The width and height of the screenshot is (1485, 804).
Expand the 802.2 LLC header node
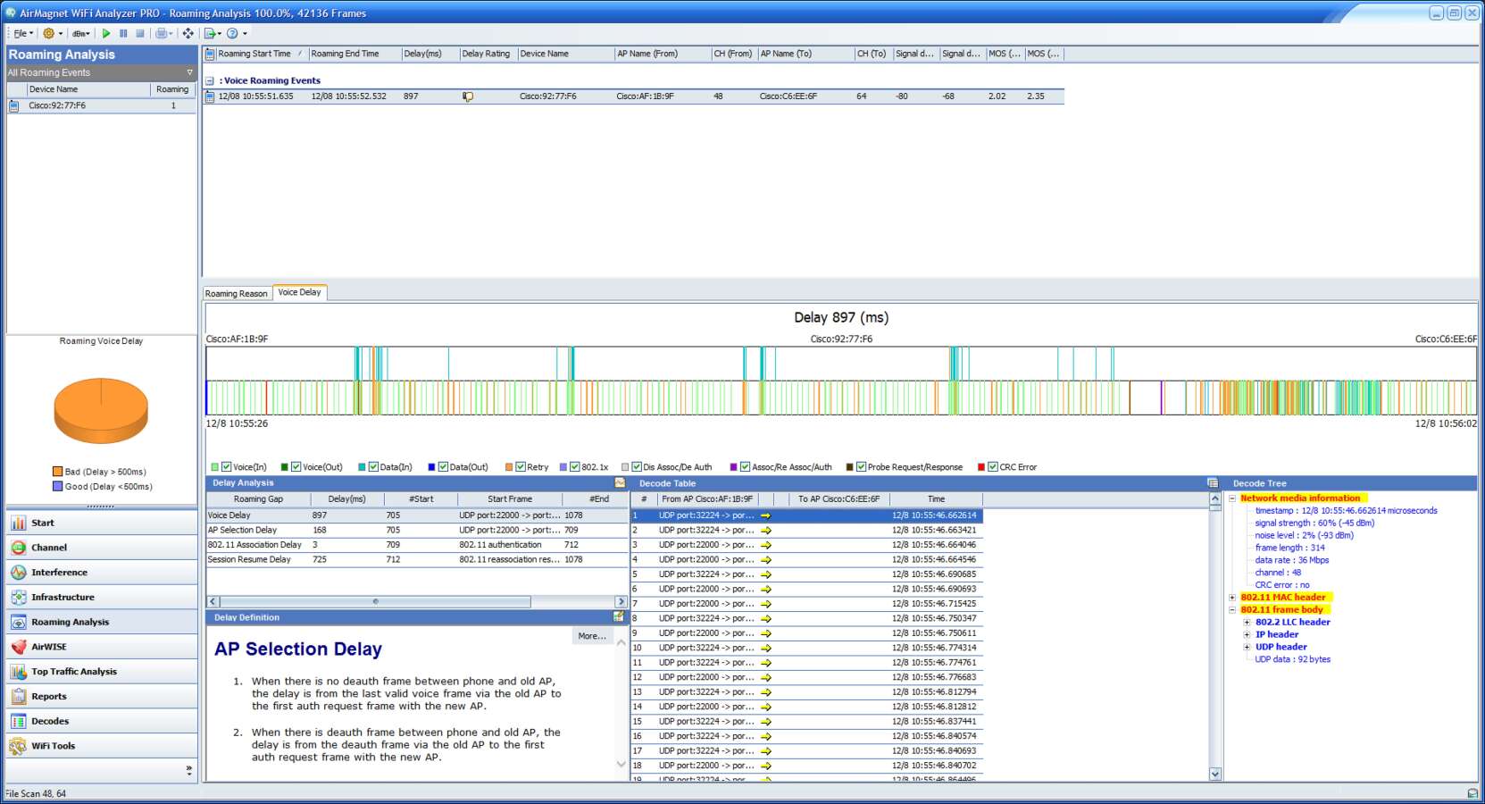pos(1247,623)
